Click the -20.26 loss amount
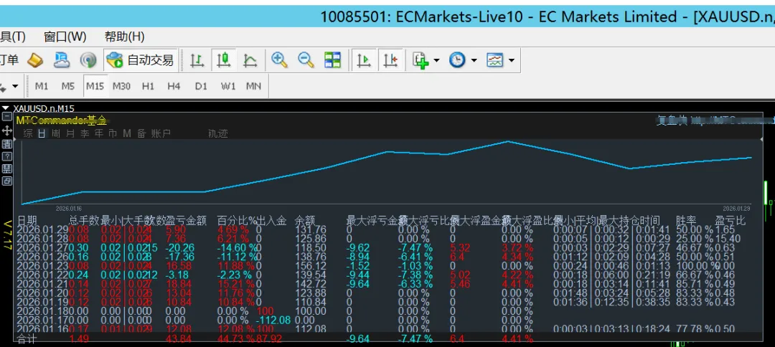The width and height of the screenshot is (775, 347). point(180,248)
